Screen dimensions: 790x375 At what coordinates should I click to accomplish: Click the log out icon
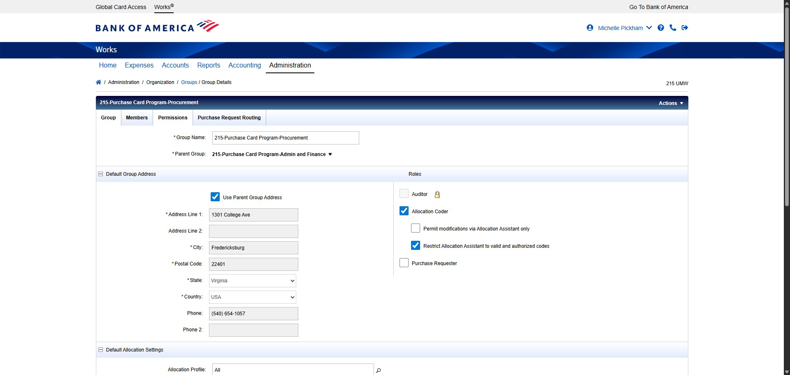click(x=685, y=28)
